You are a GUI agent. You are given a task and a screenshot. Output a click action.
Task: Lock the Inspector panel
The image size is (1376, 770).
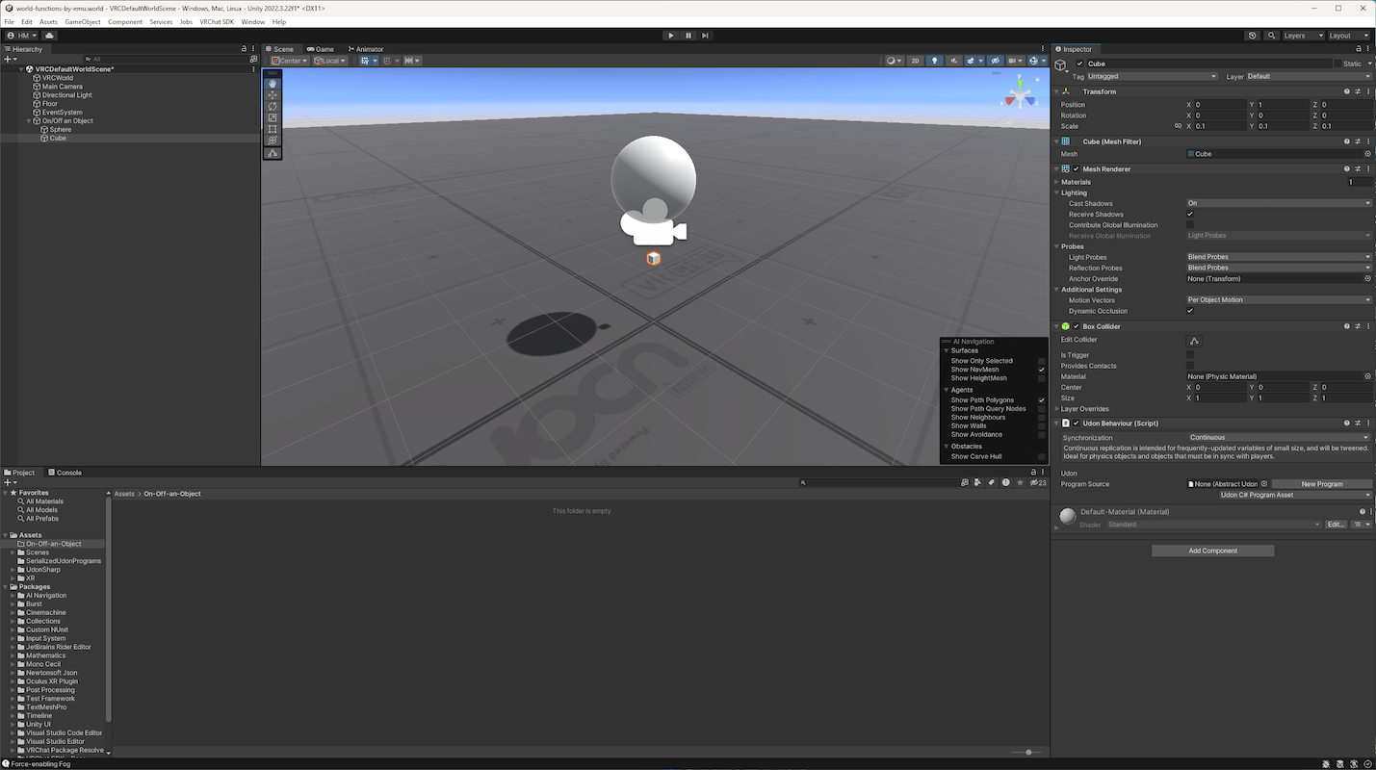[x=1358, y=49]
